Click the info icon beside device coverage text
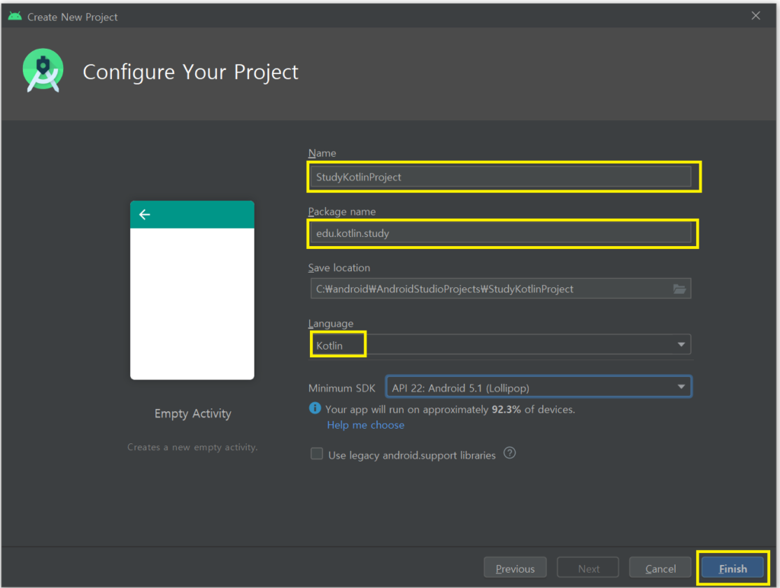The height and width of the screenshot is (588, 780). [315, 409]
